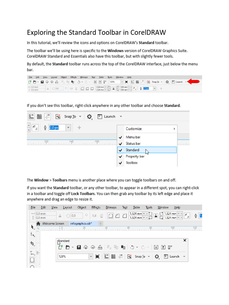Click Import icon in floating Standard toolbar
This screenshot has width=229, height=305.
(156, 247)
